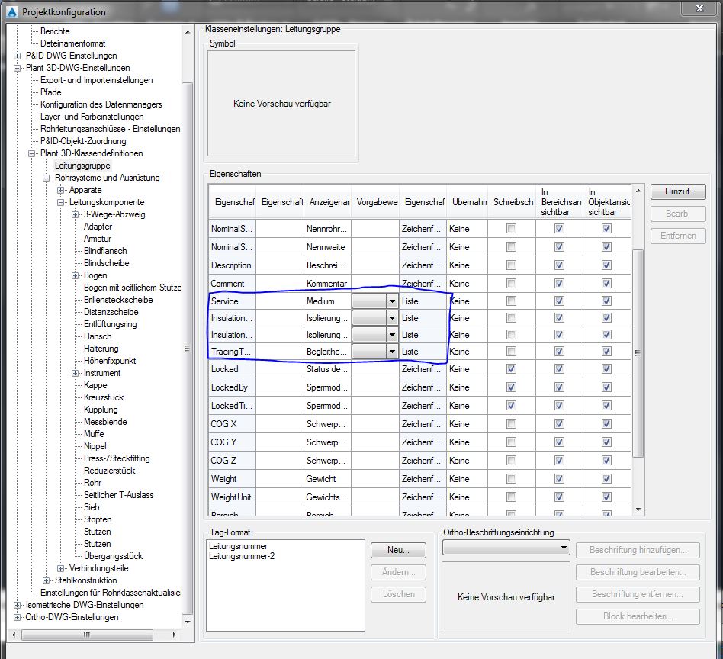The image size is (723, 659).
Task: Expand Isometrische DWG-Einstellungen node
Action: [17, 605]
